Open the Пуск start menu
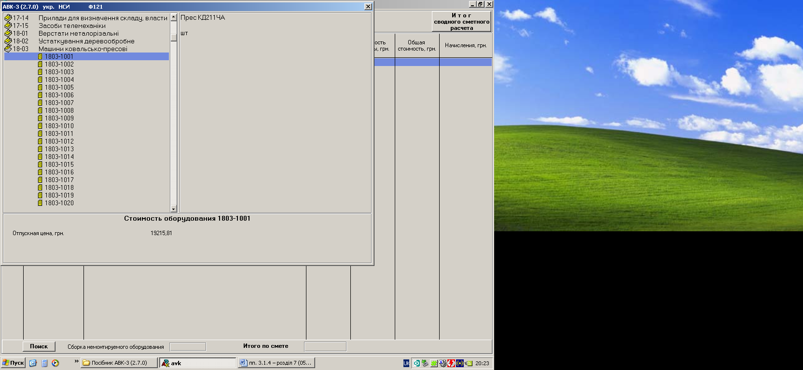Screen dimensions: 803x370 point(13,363)
